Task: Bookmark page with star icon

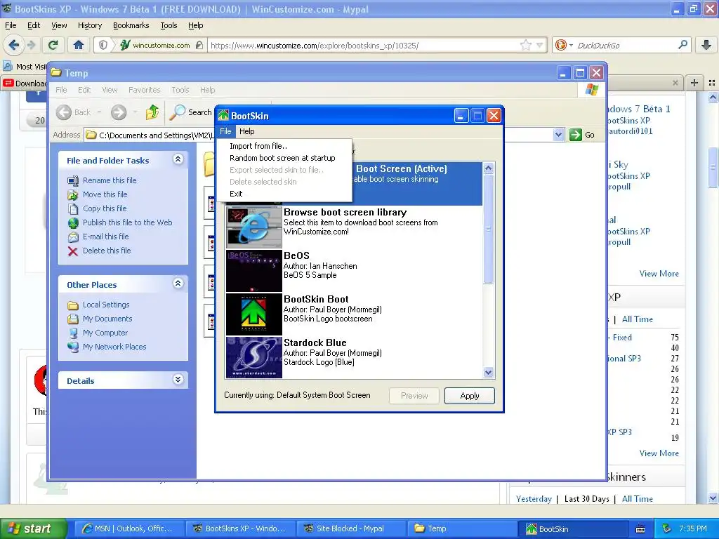Action: (x=525, y=45)
